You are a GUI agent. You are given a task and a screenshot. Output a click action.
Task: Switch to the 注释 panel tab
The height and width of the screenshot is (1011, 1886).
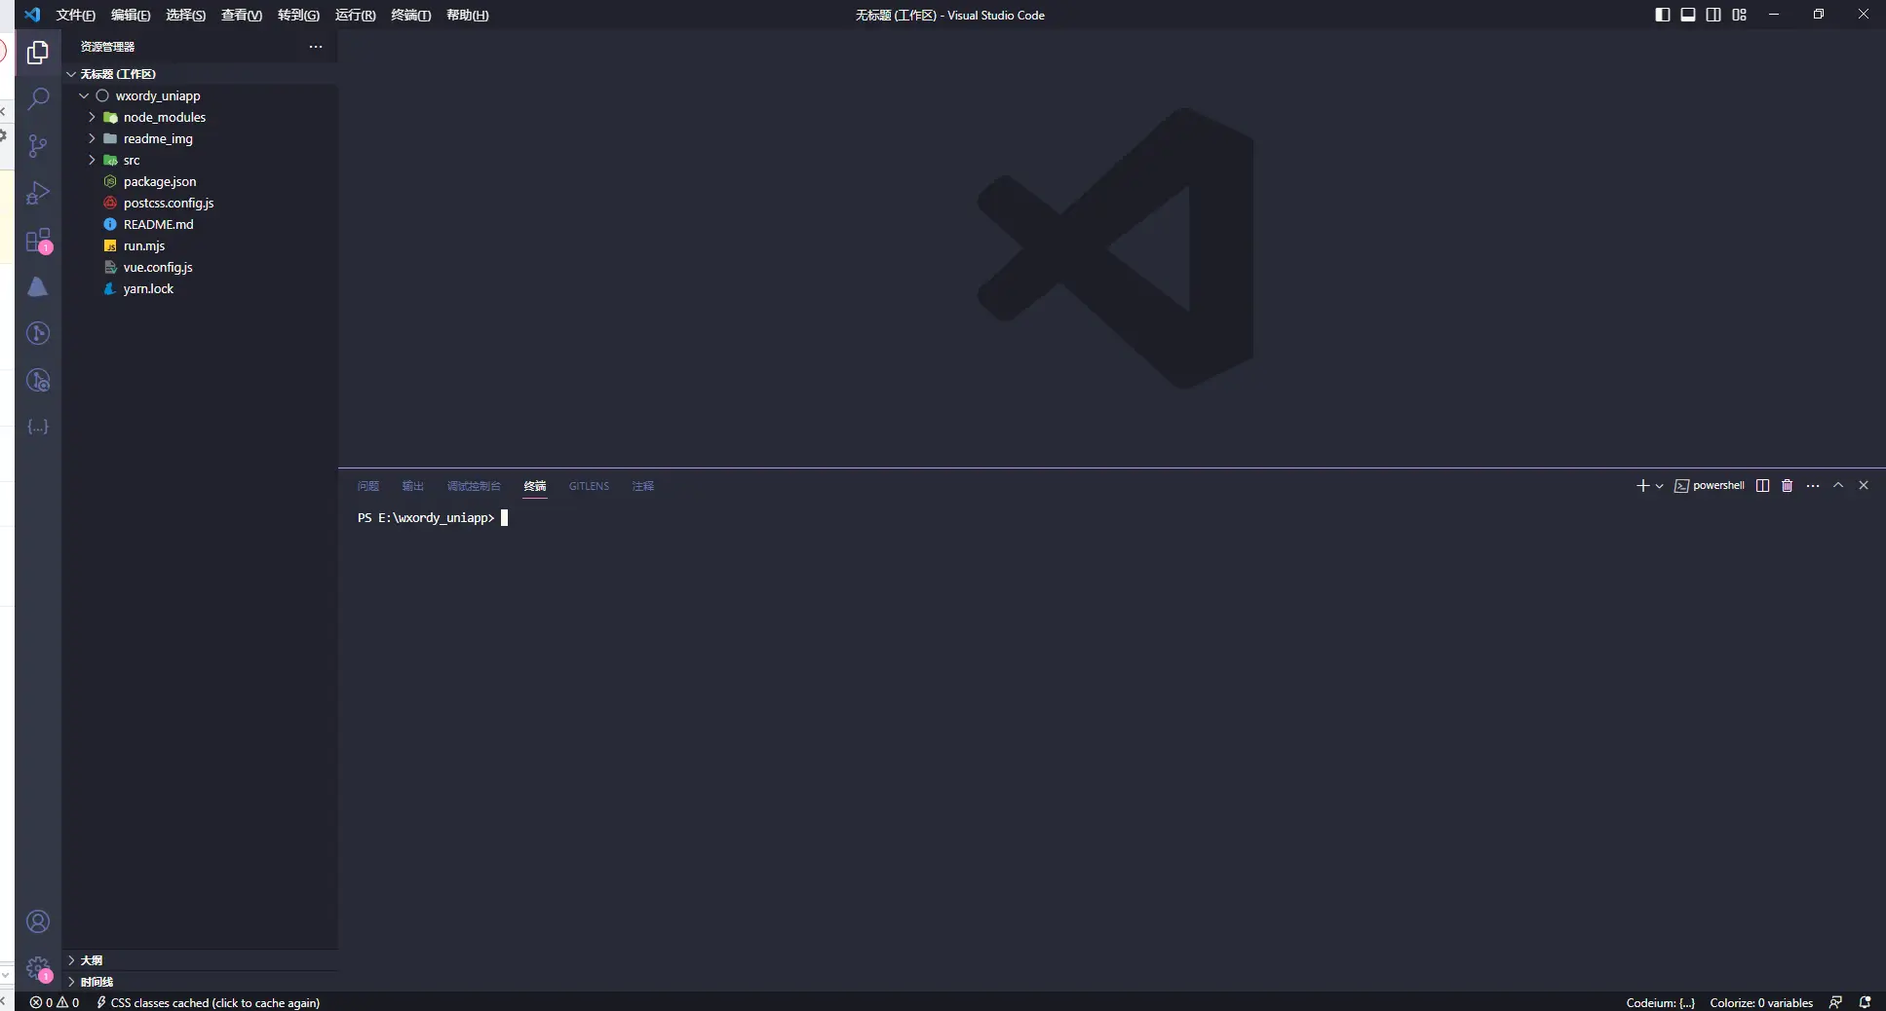coord(643,486)
